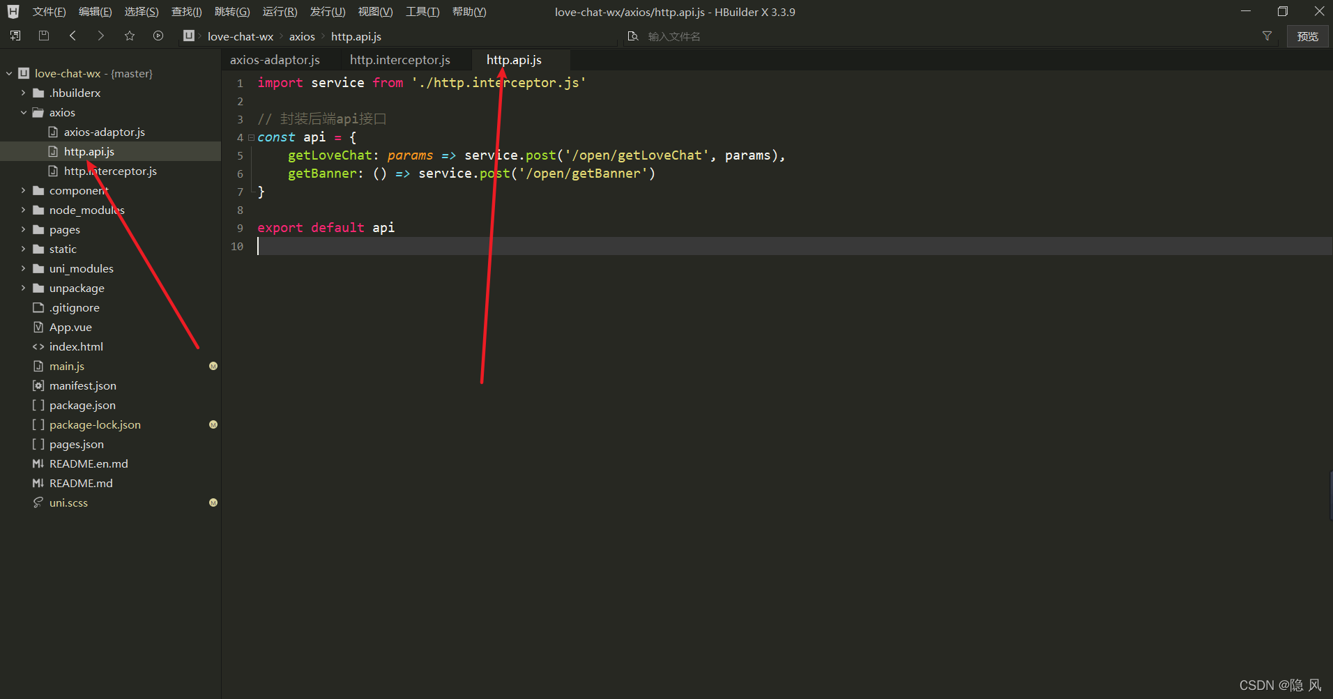Click the axios-adaptor.js file icon
1333x699 pixels.
(53, 132)
